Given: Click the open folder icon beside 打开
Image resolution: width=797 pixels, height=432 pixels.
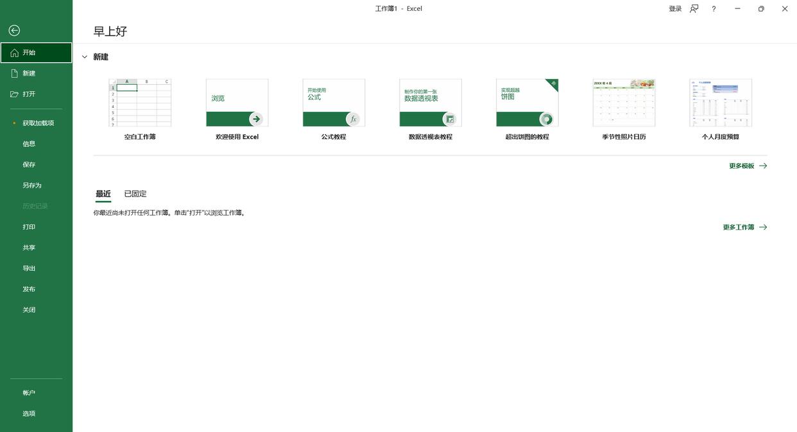Looking at the screenshot, I should click(x=15, y=94).
